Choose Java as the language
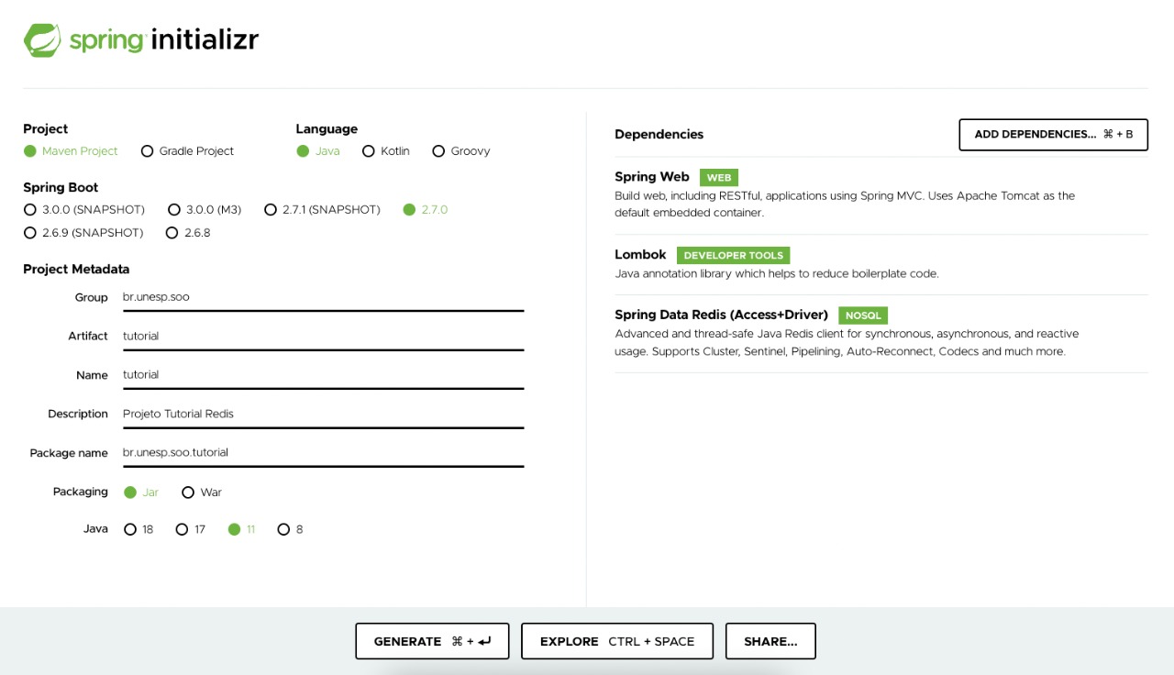The width and height of the screenshot is (1174, 675). point(318,151)
